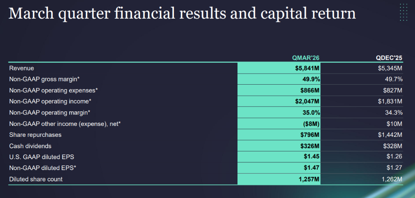Click the 34.3% operating margin value
The height and width of the screenshot is (198, 415).
[x=393, y=113]
